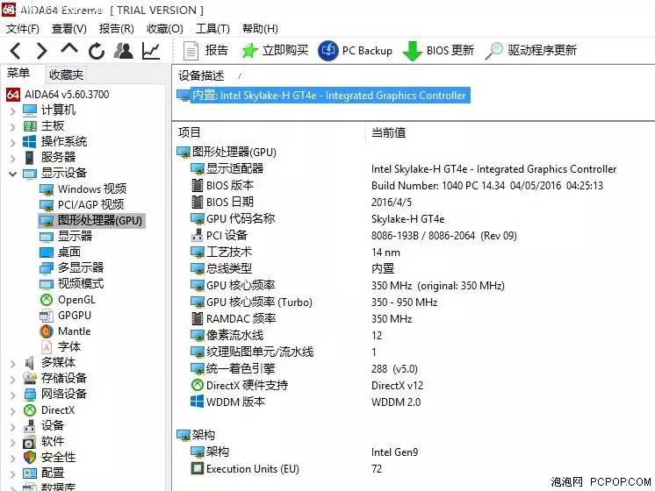Click the OpenGL icon in the tree

[x=47, y=300]
